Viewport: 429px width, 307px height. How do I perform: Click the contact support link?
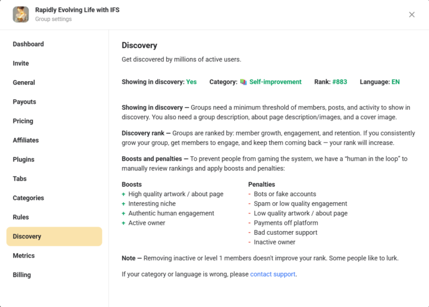273,274
